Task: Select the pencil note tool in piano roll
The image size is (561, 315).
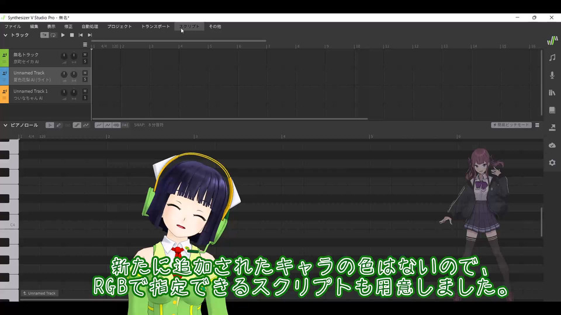Action: 58,125
